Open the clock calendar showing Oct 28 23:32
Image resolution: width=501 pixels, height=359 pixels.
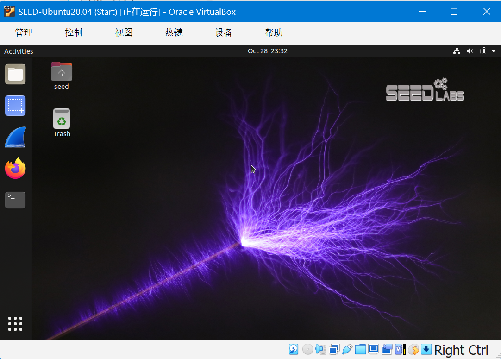268,51
